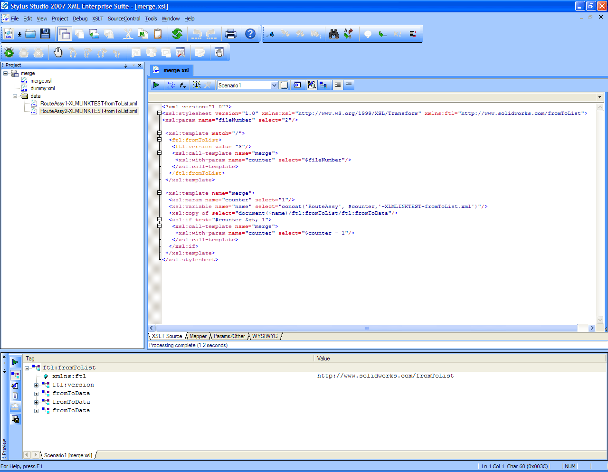Viewport: 608px width, 472px height.
Task: Save preview output with the disk icon
Action: pyautogui.click(x=15, y=419)
